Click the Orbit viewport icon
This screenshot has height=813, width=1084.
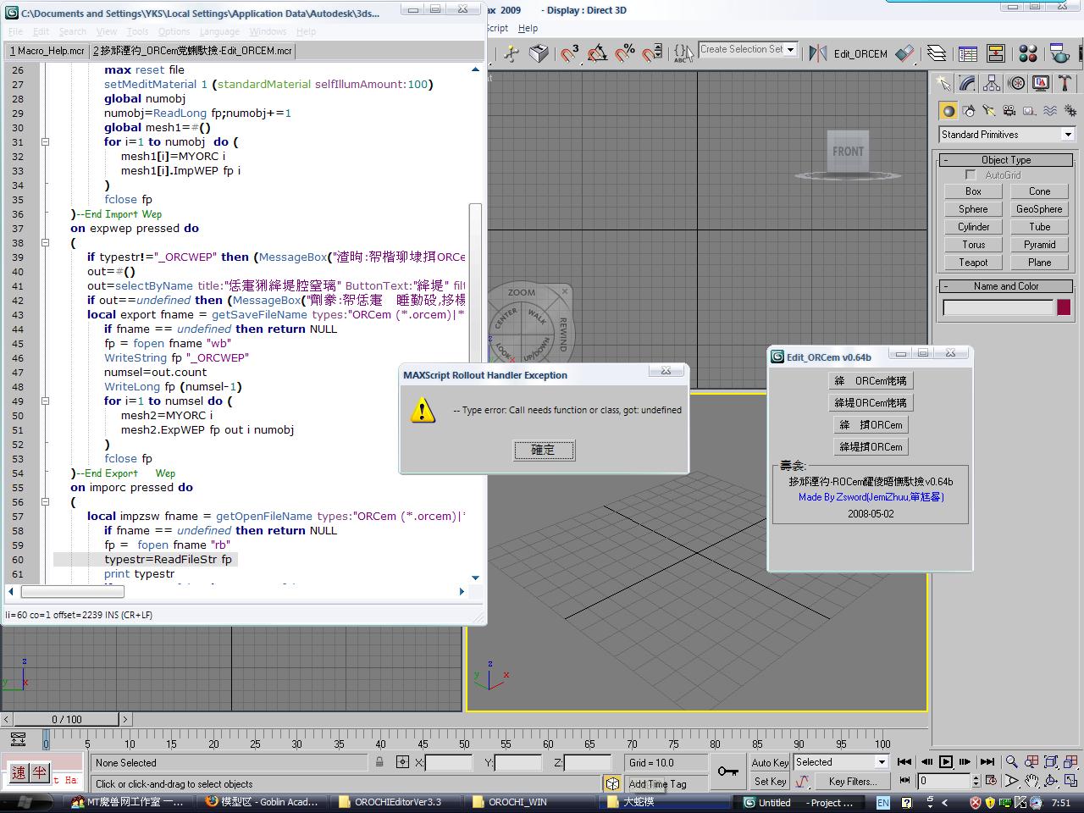tap(1051, 781)
